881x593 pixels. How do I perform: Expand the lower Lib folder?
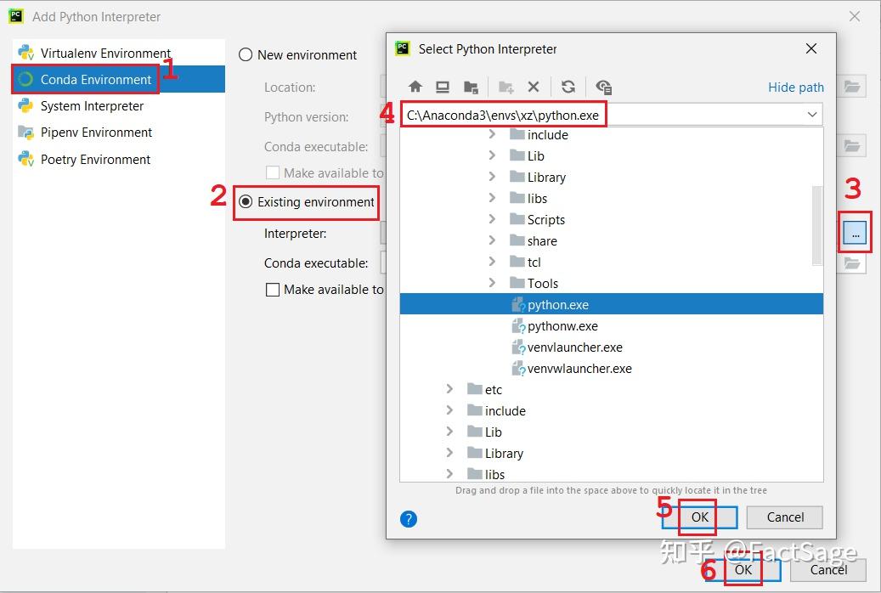pos(449,432)
